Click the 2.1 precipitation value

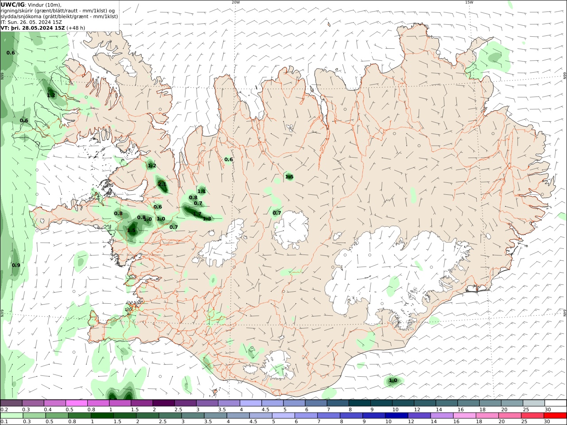coord(162,184)
